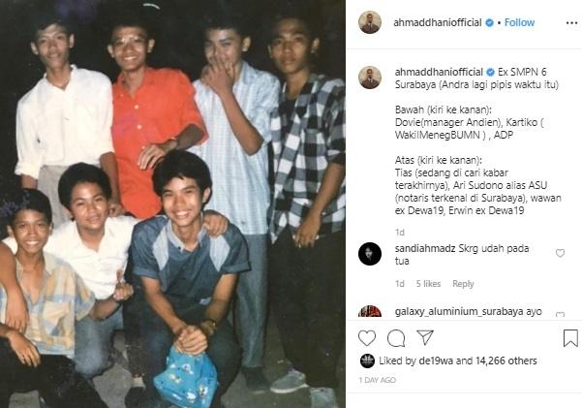Like the post with heart icon
Image resolution: width=582 pixels, height=408 pixels.
coord(367,338)
